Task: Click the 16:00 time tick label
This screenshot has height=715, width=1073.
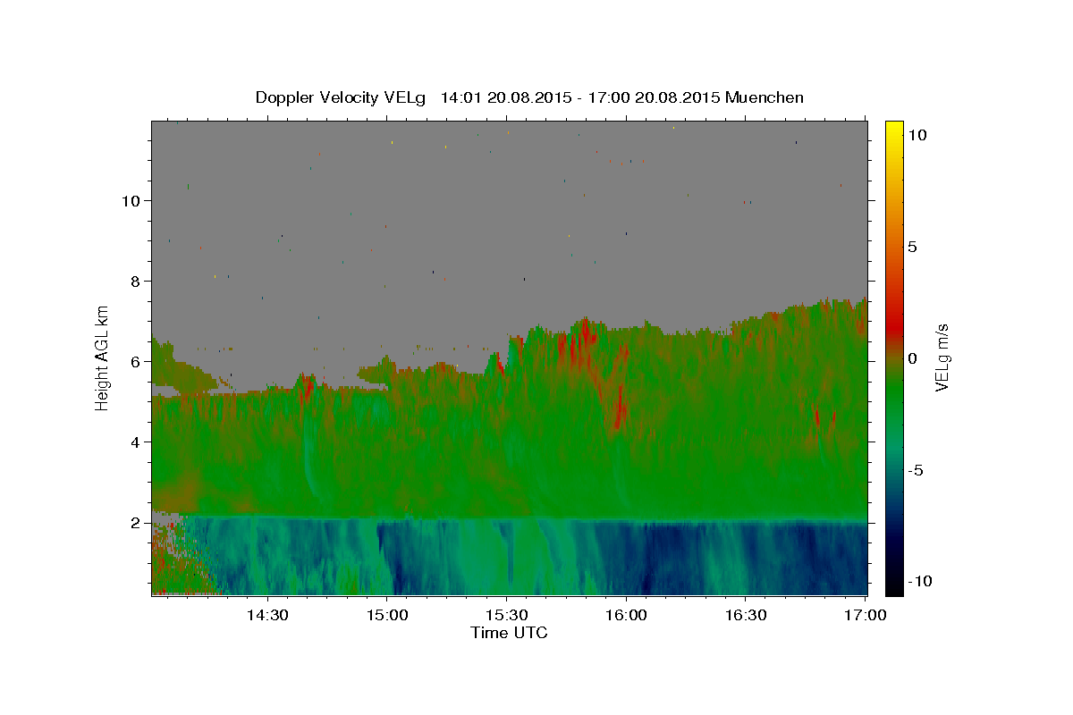Action: tap(626, 615)
